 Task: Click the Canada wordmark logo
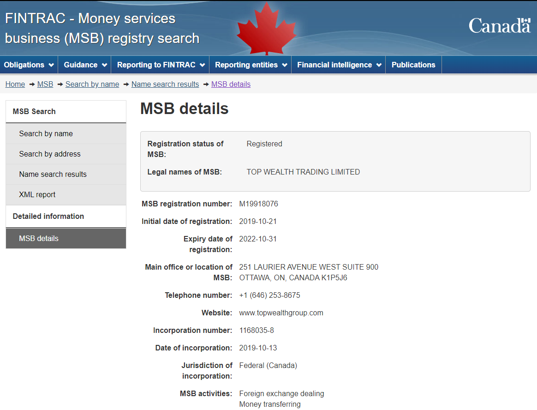click(500, 26)
